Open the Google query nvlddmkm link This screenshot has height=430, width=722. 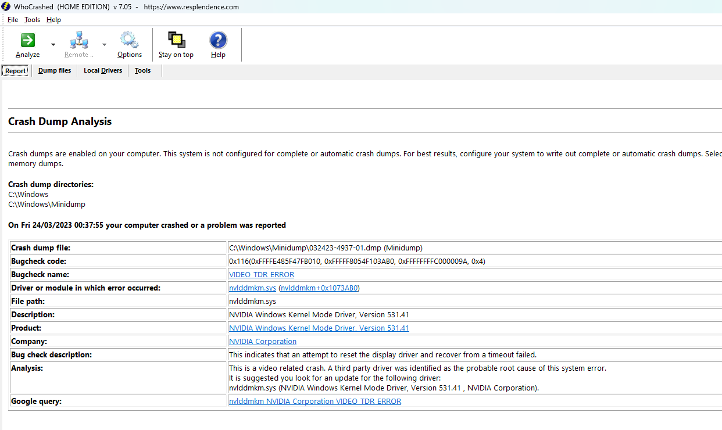[x=315, y=402]
